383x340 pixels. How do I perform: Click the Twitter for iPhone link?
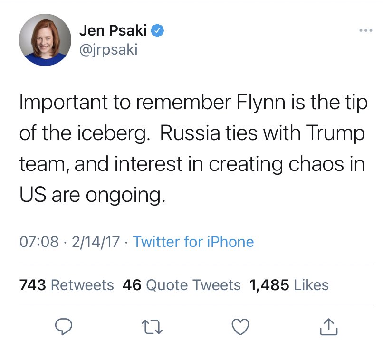tap(193, 242)
